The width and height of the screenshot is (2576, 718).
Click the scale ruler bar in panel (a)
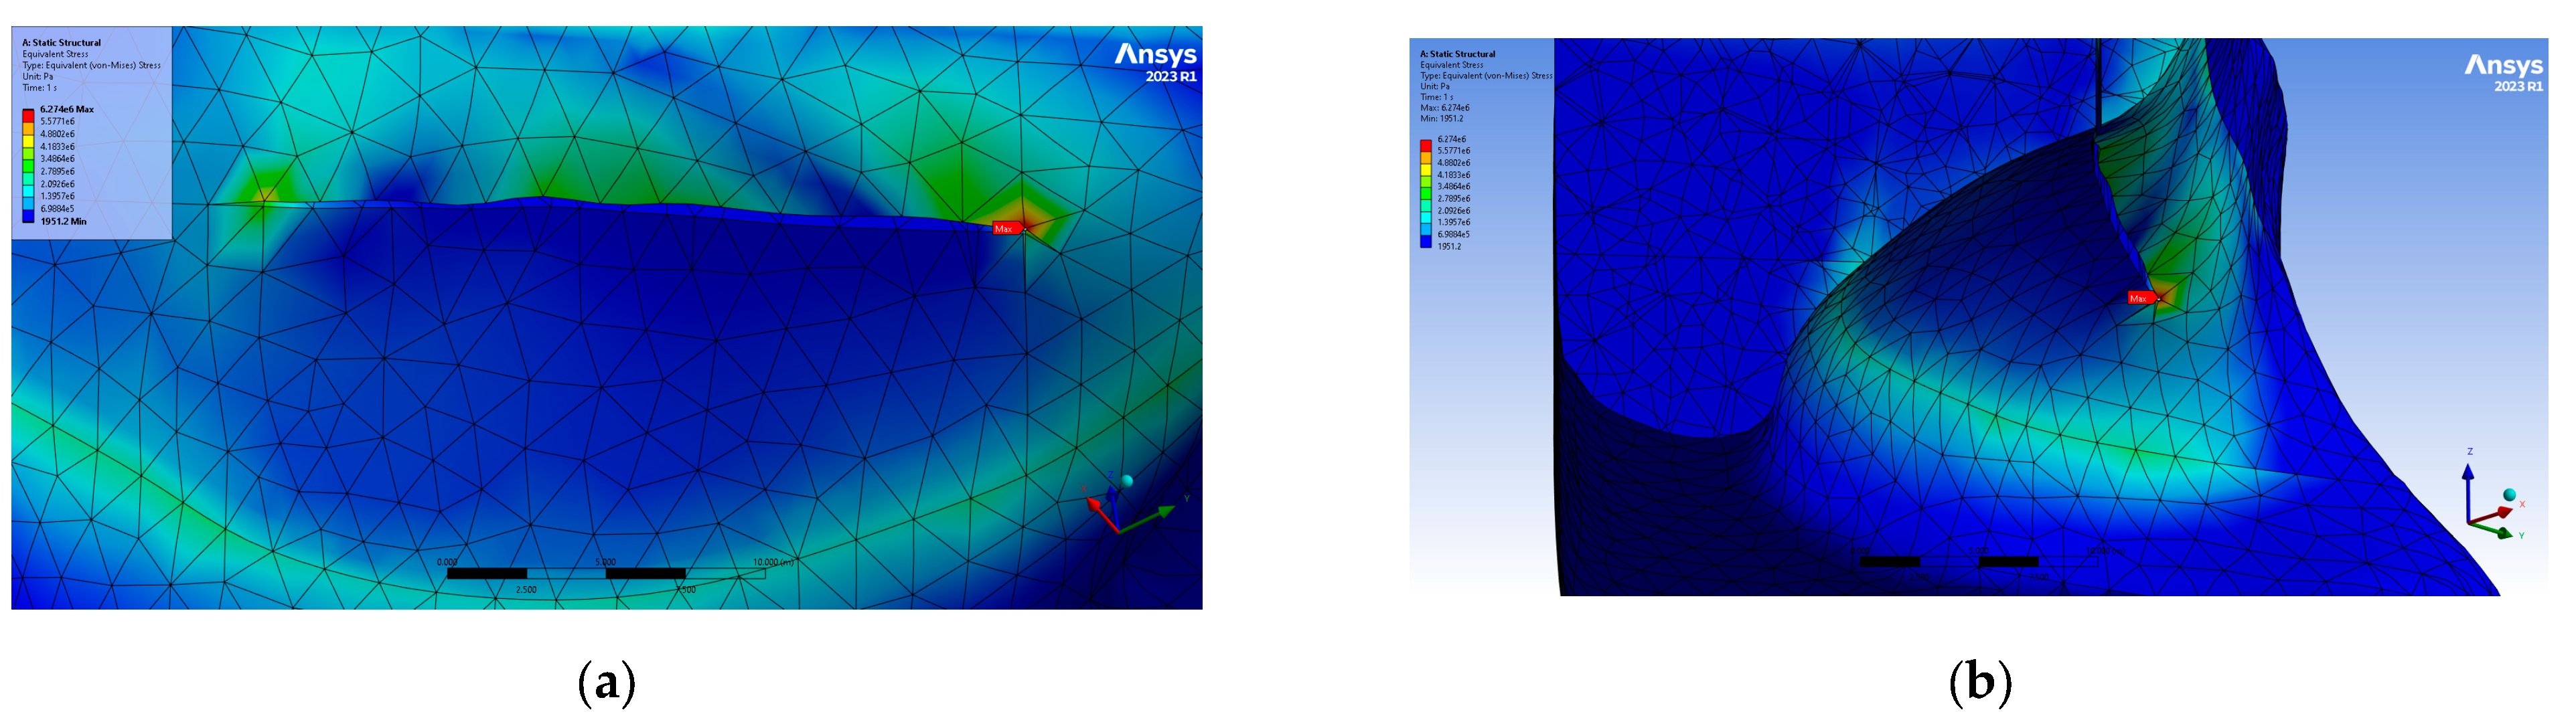(605, 574)
